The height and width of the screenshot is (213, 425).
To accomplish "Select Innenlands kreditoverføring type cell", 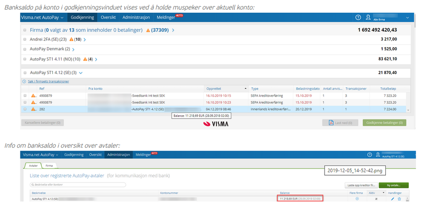I will [271, 109].
